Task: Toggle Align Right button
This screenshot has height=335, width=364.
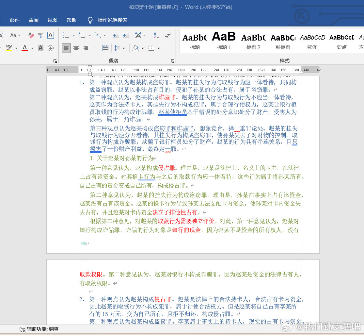Action: 86,48
